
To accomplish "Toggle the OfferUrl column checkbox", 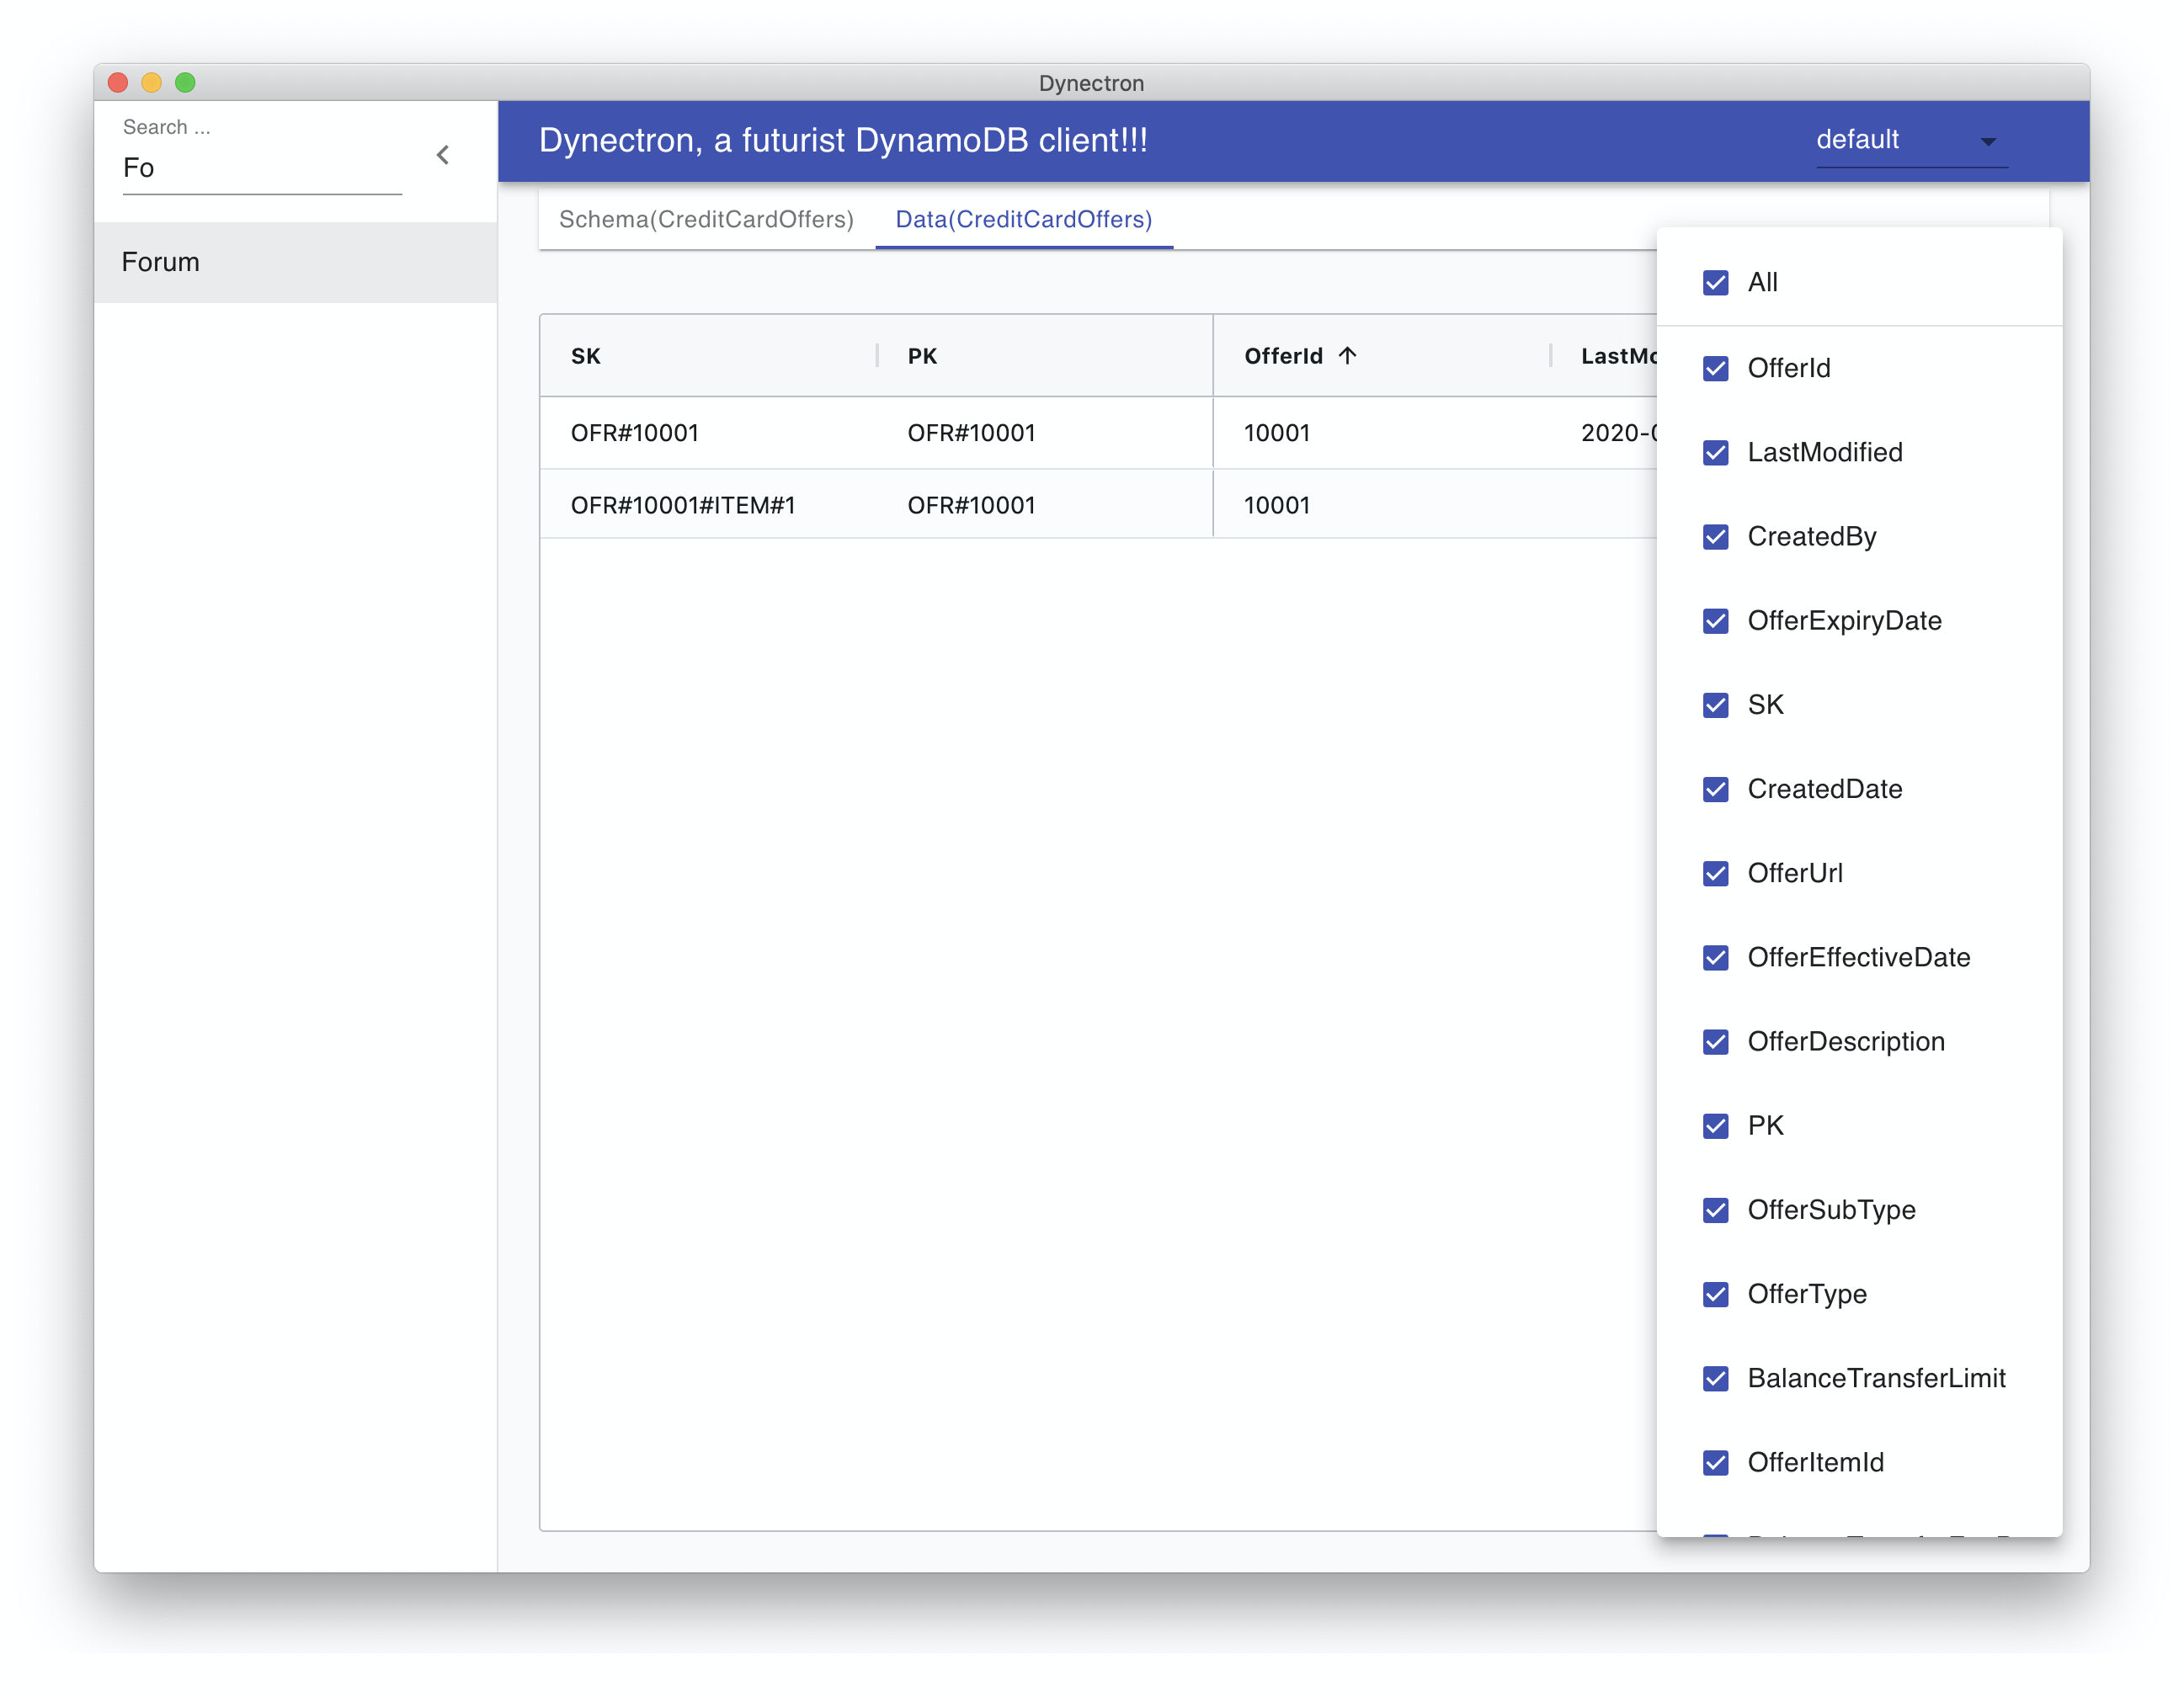I will coord(1715,873).
